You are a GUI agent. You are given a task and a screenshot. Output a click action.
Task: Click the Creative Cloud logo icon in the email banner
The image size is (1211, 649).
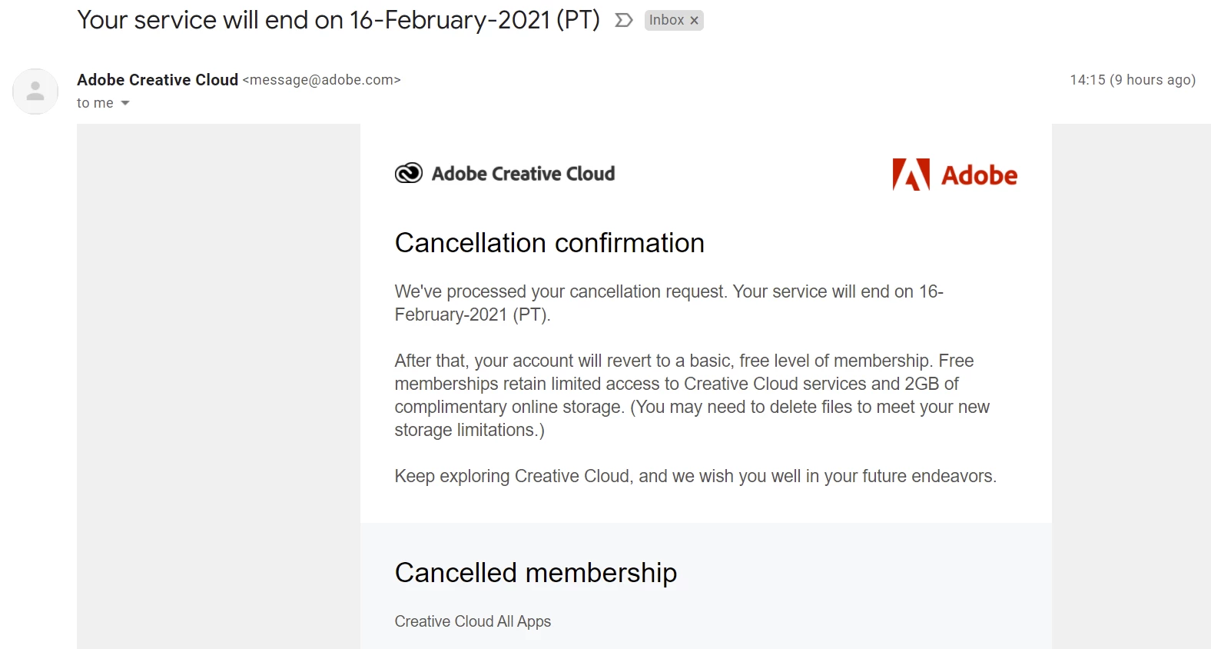tap(409, 174)
